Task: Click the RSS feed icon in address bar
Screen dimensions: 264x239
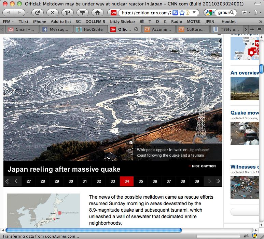Action: point(175,13)
